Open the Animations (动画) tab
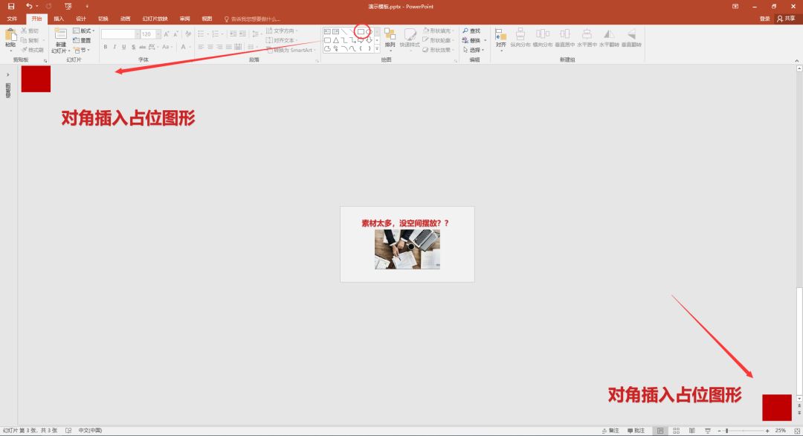803x436 pixels. pyautogui.click(x=125, y=19)
